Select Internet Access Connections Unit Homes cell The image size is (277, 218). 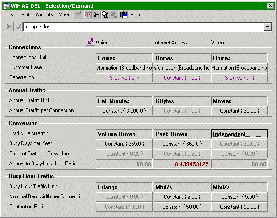(181, 58)
